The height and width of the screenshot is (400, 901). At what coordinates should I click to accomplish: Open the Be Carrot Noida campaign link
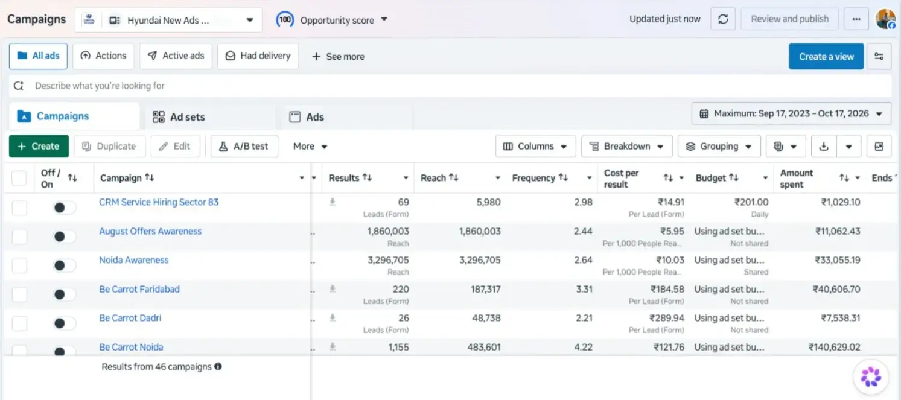coord(131,347)
